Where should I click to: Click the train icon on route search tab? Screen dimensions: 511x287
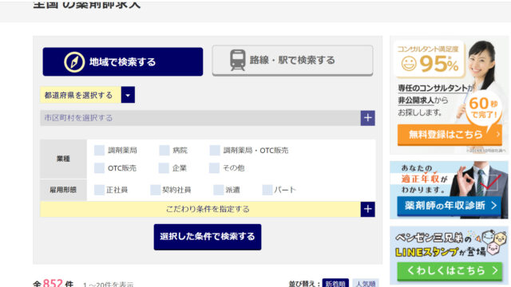(238, 61)
